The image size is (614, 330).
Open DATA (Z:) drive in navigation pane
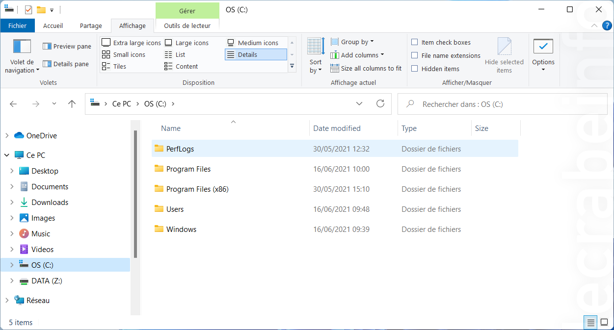[47, 281]
